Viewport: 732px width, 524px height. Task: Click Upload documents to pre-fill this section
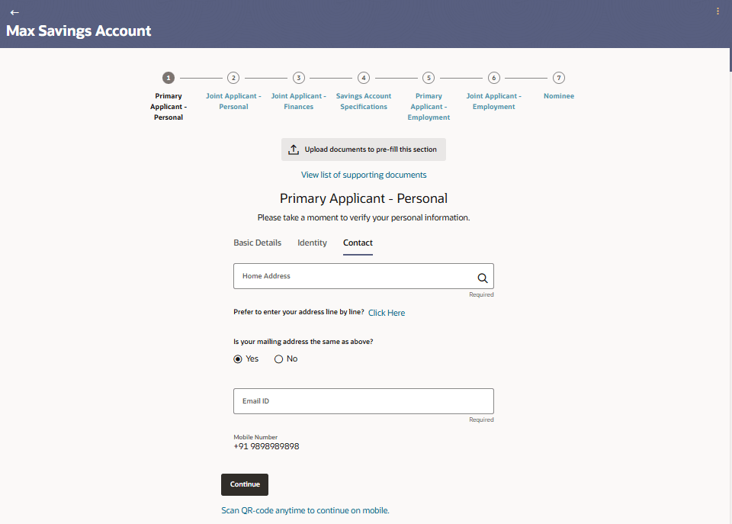(371, 150)
